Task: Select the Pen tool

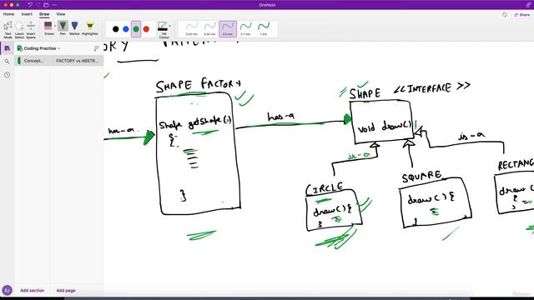Action: [63, 28]
